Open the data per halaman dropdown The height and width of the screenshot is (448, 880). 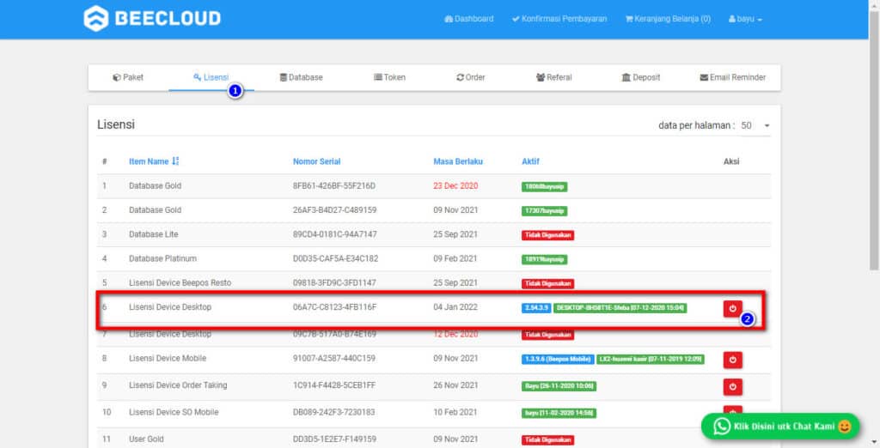755,125
